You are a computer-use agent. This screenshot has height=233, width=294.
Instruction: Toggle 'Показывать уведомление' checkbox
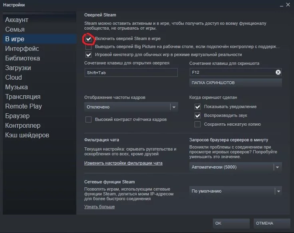[197, 107]
